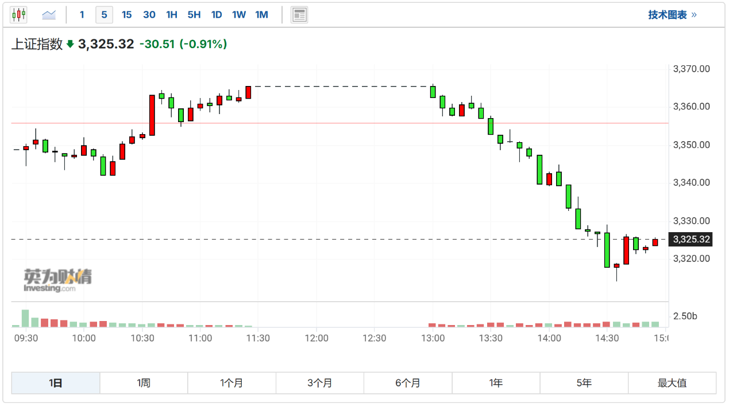Click the 上证指数 index name
Image resolution: width=729 pixels, height=407 pixels.
click(37, 44)
